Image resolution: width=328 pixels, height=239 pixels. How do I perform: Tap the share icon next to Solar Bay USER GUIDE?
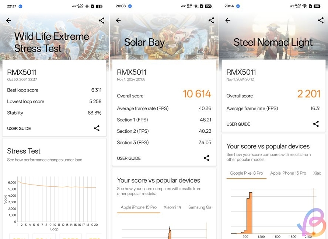206,158
